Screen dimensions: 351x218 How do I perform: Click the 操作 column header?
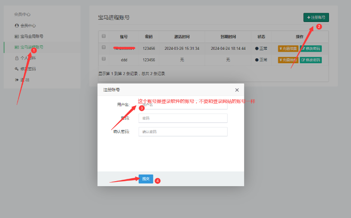click(299, 37)
